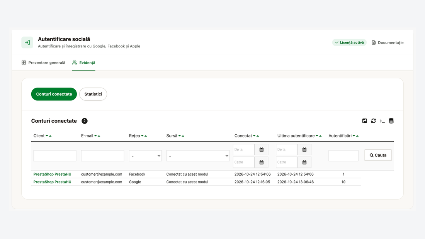425x239 pixels.
Task: Click customer@example.com in the Google row
Action: pos(102,182)
